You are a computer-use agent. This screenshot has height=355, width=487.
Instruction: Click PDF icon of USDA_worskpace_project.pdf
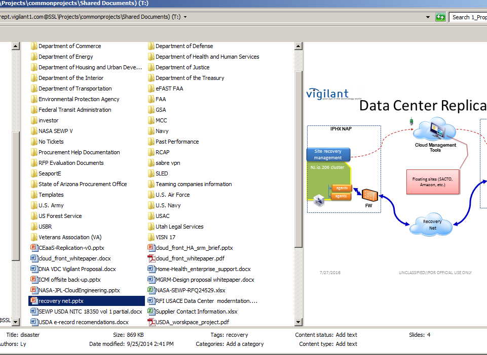point(151,322)
